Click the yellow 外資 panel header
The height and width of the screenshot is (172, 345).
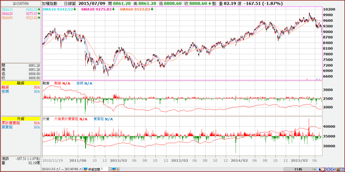(x=21, y=119)
